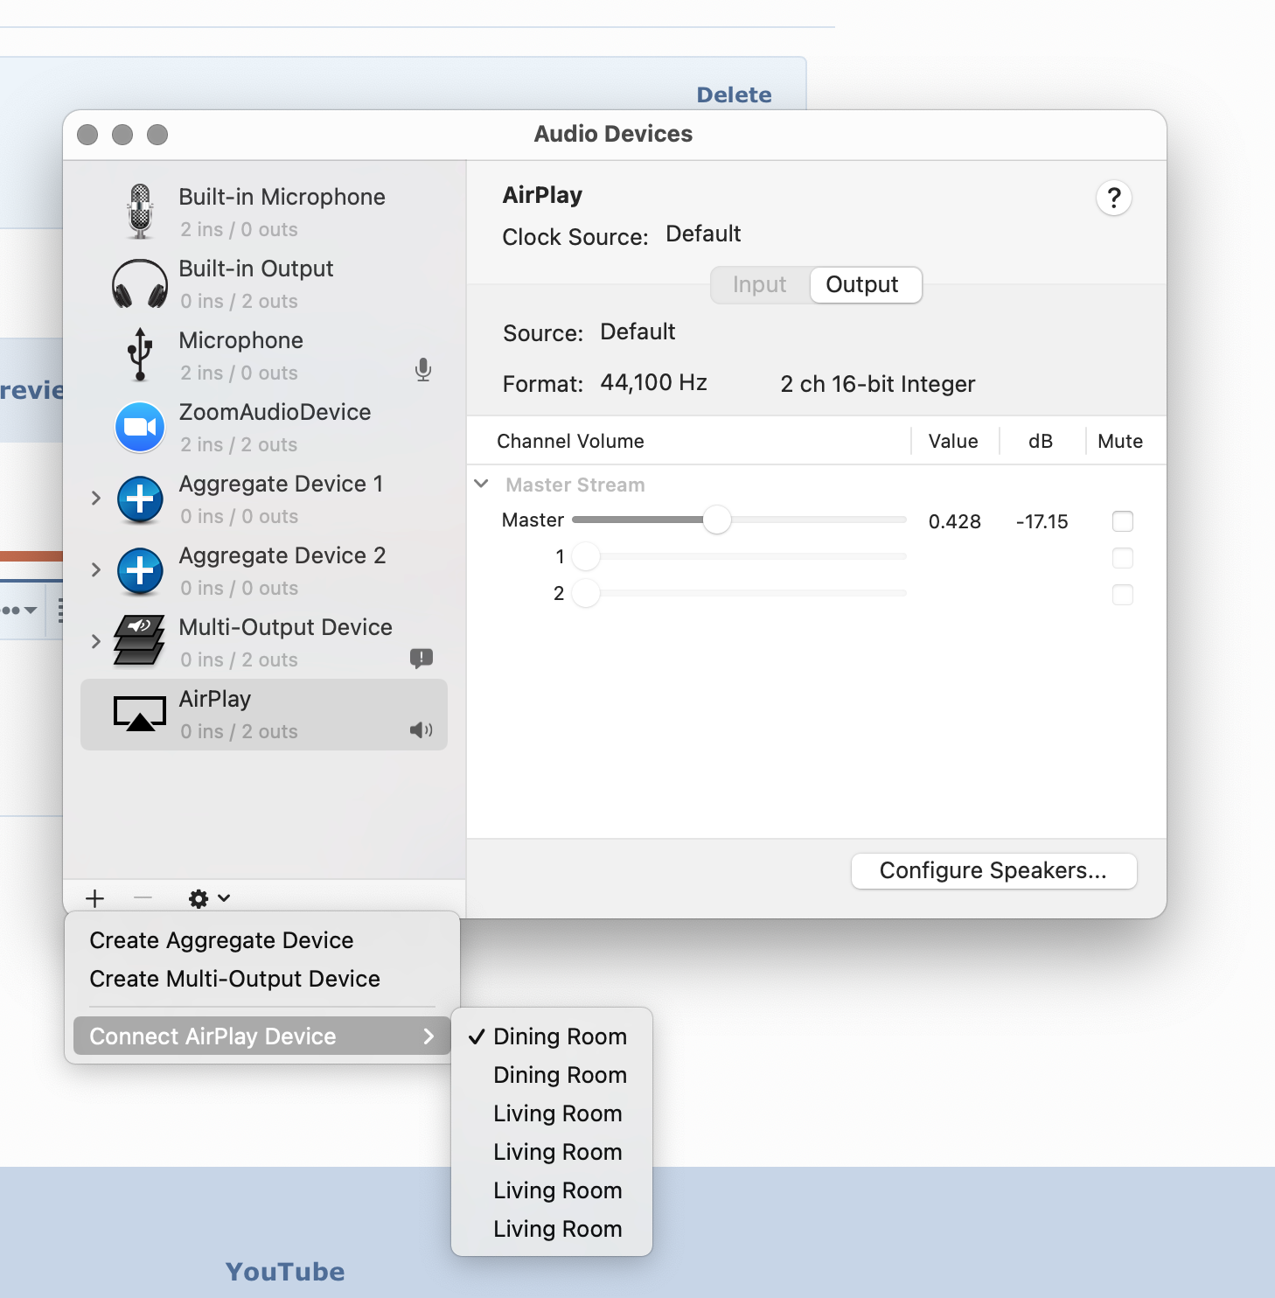
Task: Click the ZoomAudioDevice camera icon
Action: click(140, 427)
